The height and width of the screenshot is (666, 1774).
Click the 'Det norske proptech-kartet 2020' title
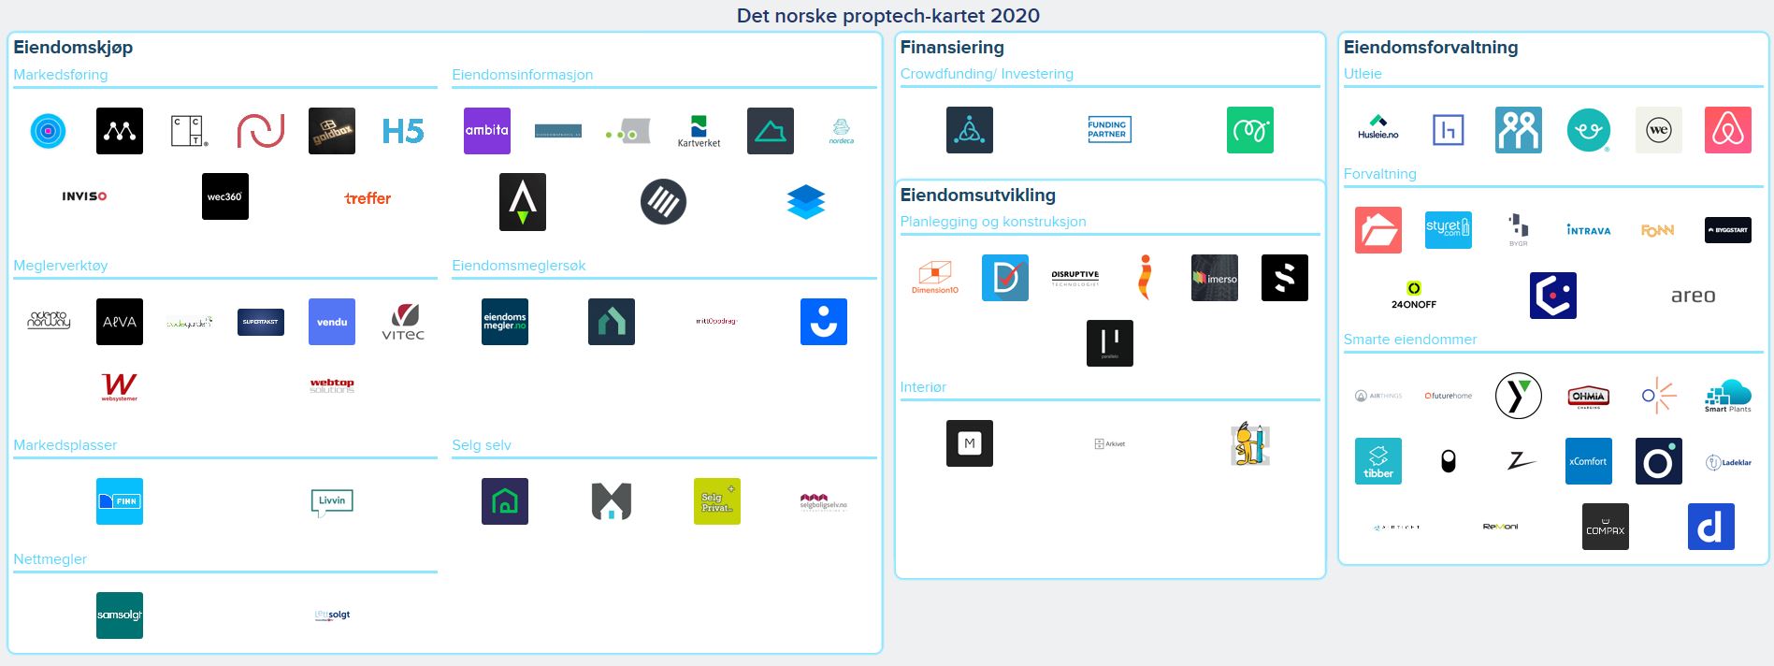(887, 15)
